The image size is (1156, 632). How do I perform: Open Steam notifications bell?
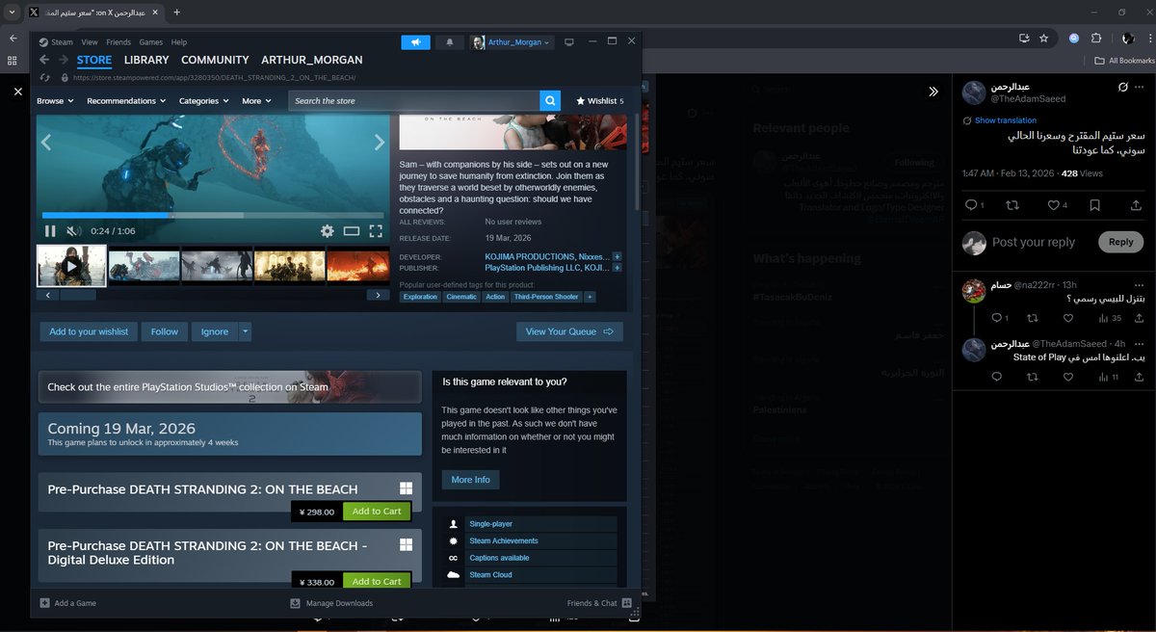click(449, 42)
